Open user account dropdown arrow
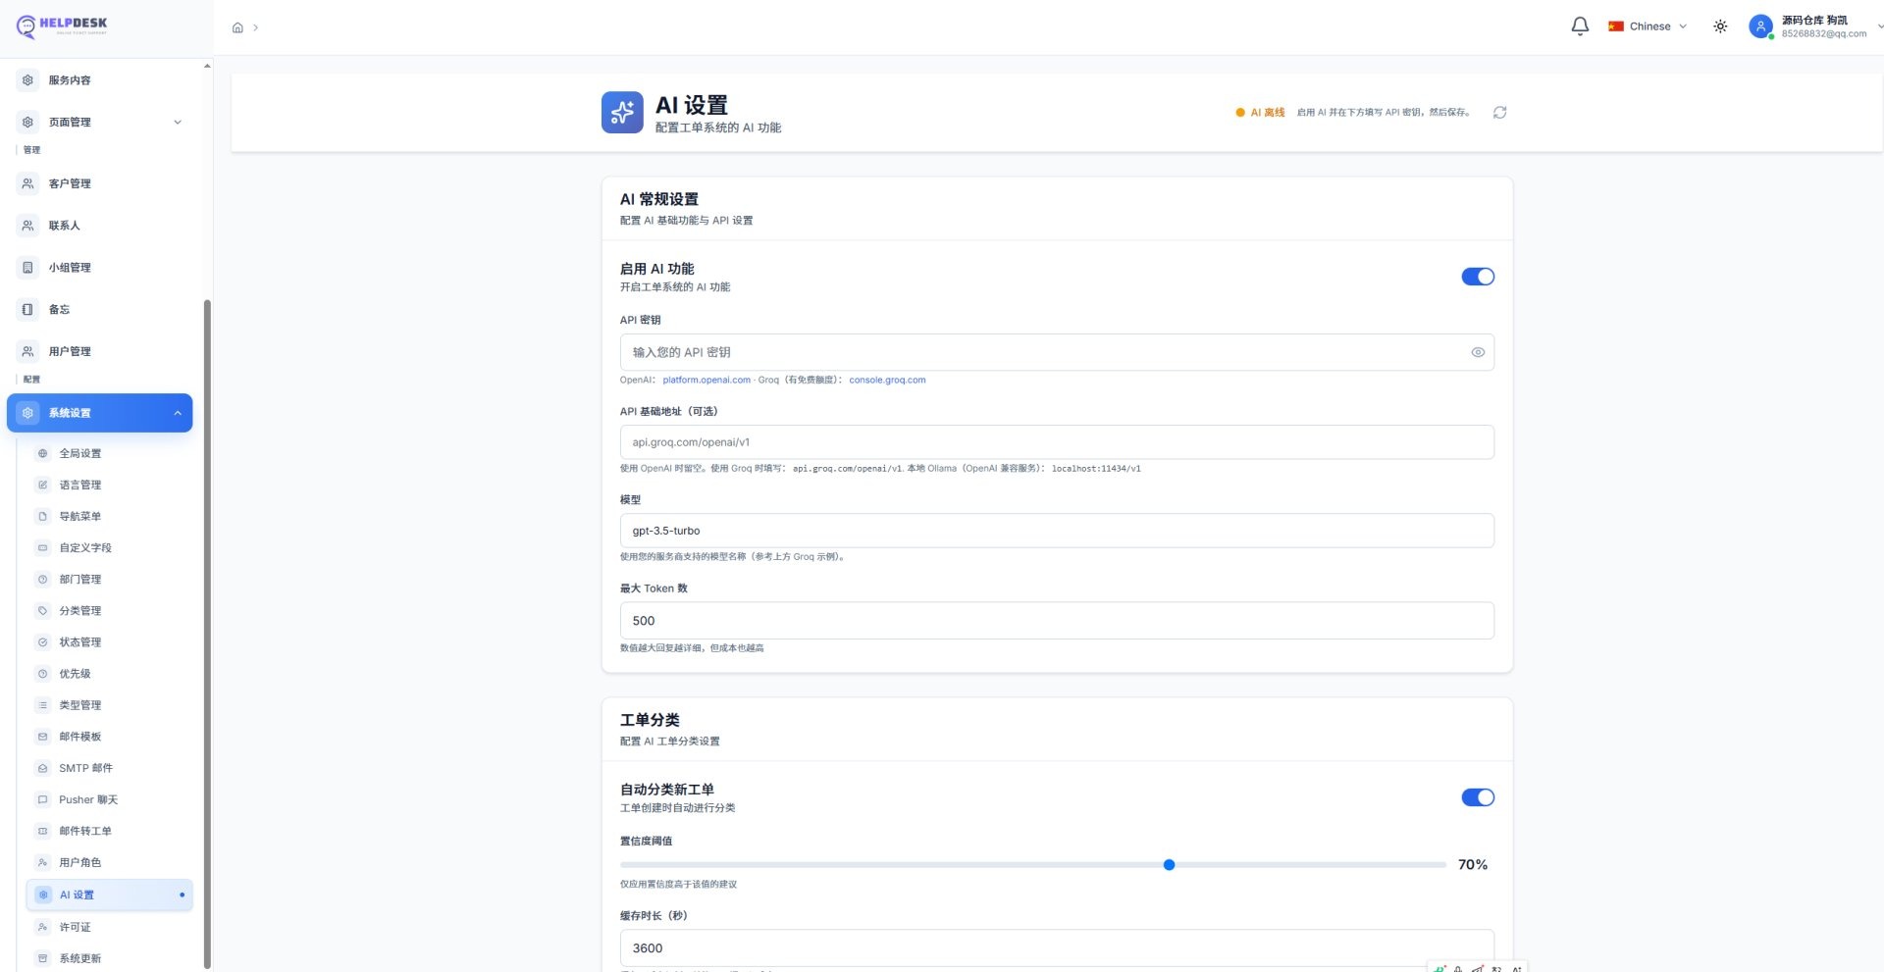The width and height of the screenshot is (1884, 972). coord(1878,26)
